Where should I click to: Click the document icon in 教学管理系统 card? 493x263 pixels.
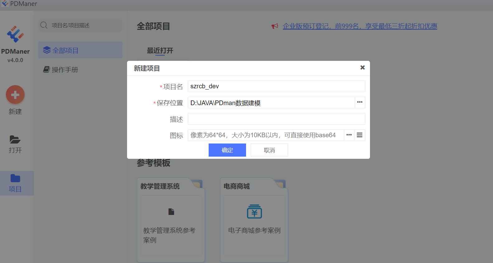[x=171, y=212]
